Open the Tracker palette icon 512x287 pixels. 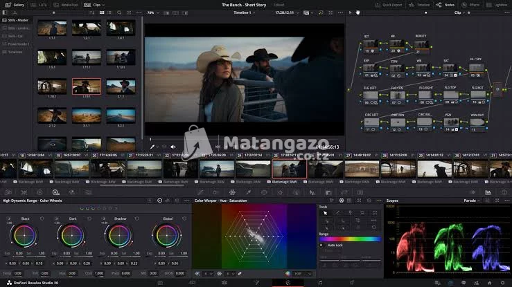[x=280, y=192]
